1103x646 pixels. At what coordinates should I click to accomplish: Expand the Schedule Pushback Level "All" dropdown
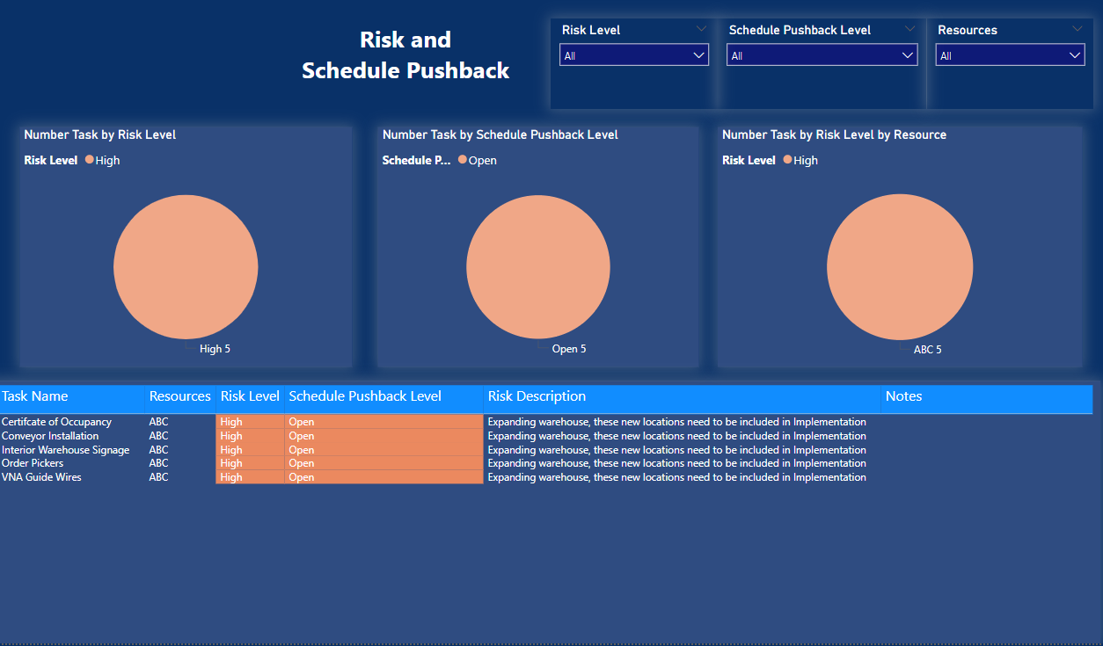[822, 55]
